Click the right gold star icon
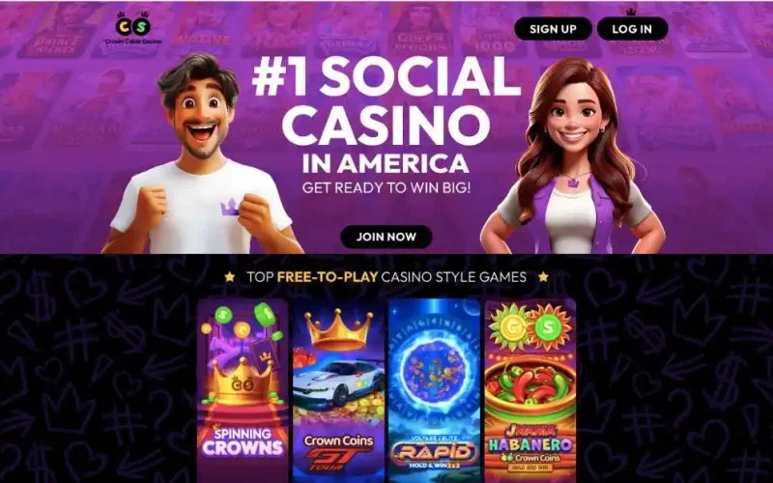Viewport: 773px width, 483px height. 543,277
